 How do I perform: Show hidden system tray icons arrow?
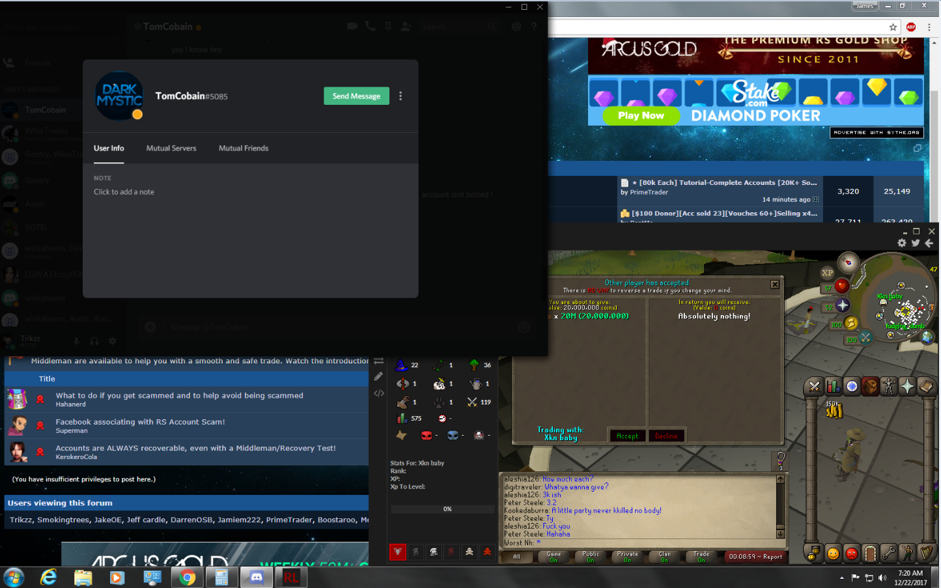(x=841, y=578)
